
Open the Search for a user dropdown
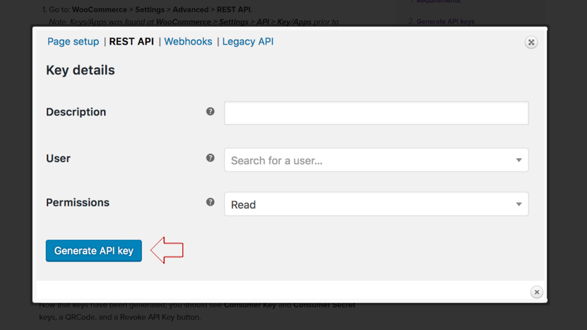(x=376, y=160)
